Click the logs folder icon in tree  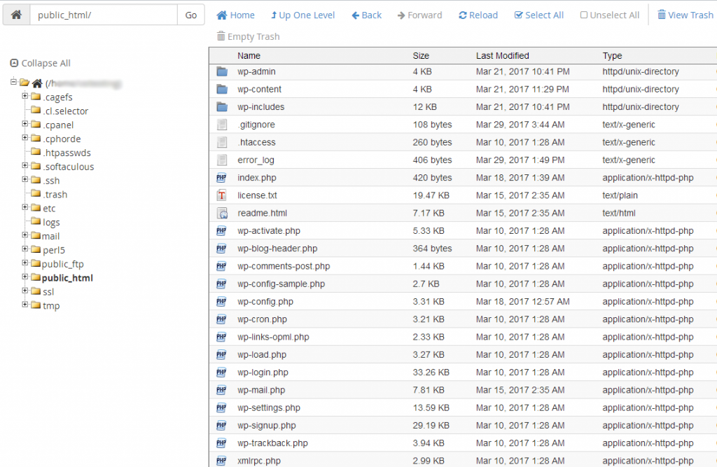[x=36, y=221]
